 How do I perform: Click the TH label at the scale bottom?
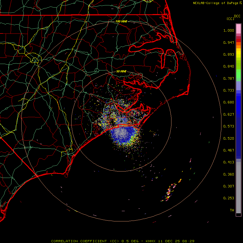tap(232, 210)
